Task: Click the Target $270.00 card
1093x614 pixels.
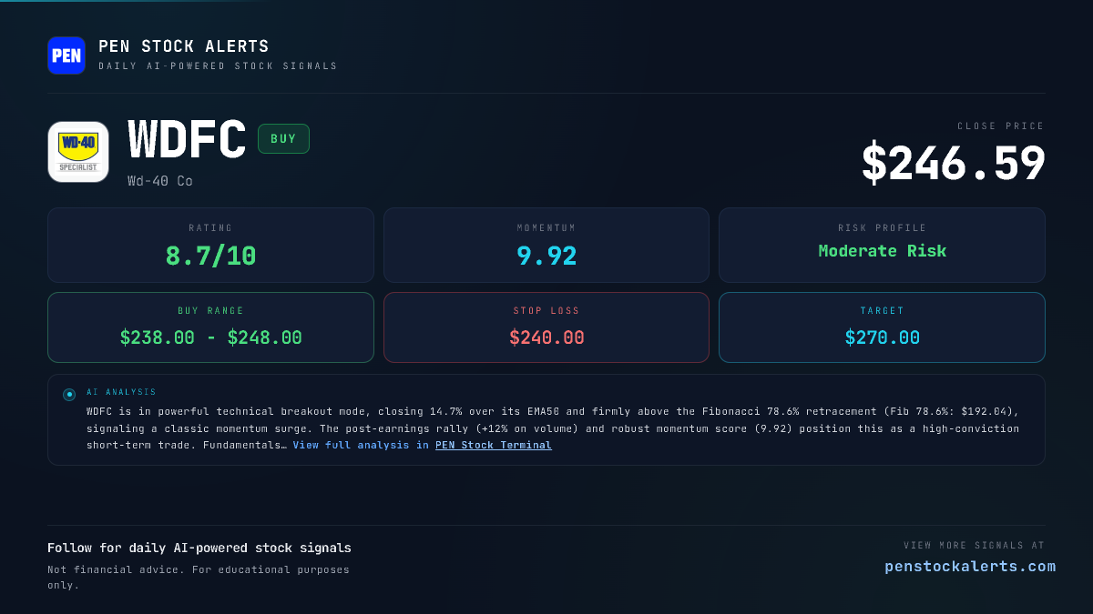Action: tap(882, 327)
